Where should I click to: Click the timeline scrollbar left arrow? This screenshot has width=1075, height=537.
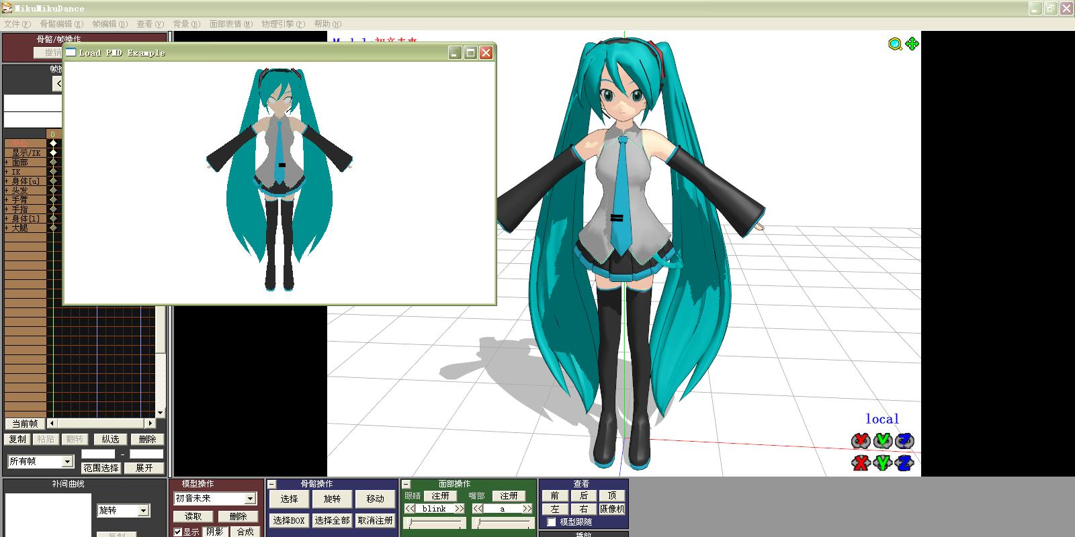[52, 424]
